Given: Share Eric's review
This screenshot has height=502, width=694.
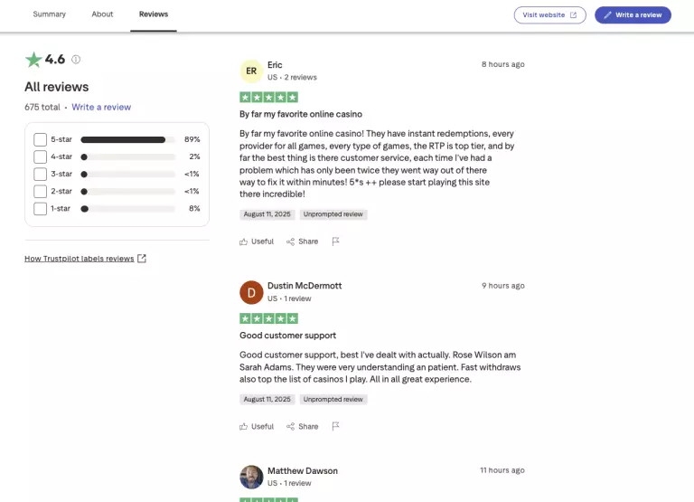Looking at the screenshot, I should (303, 242).
